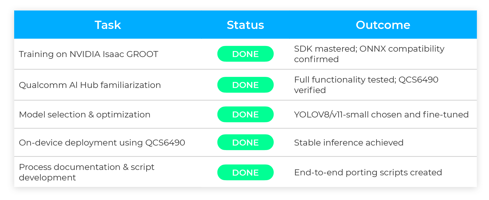
Task: Select 'Stable inference achieved' outcome text
Action: pos(349,143)
